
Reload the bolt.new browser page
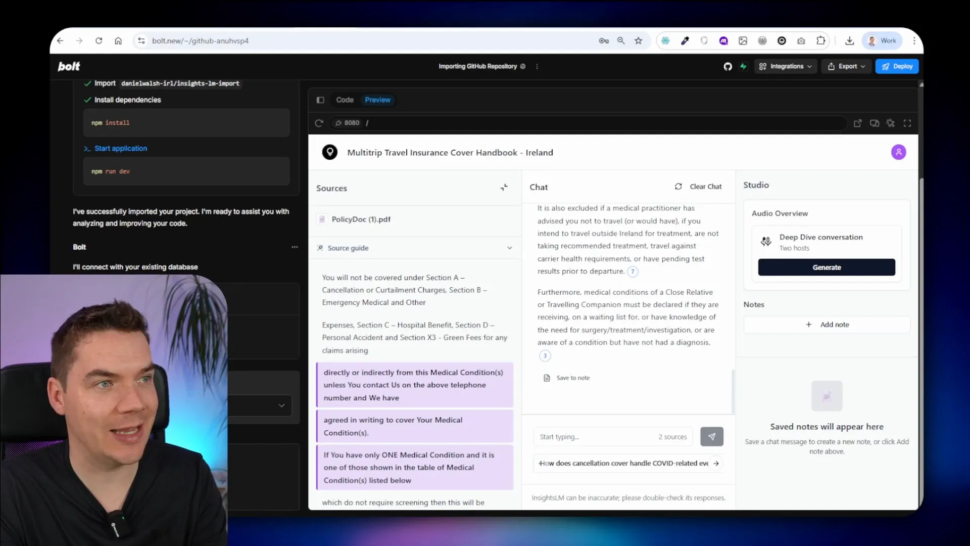[99, 41]
